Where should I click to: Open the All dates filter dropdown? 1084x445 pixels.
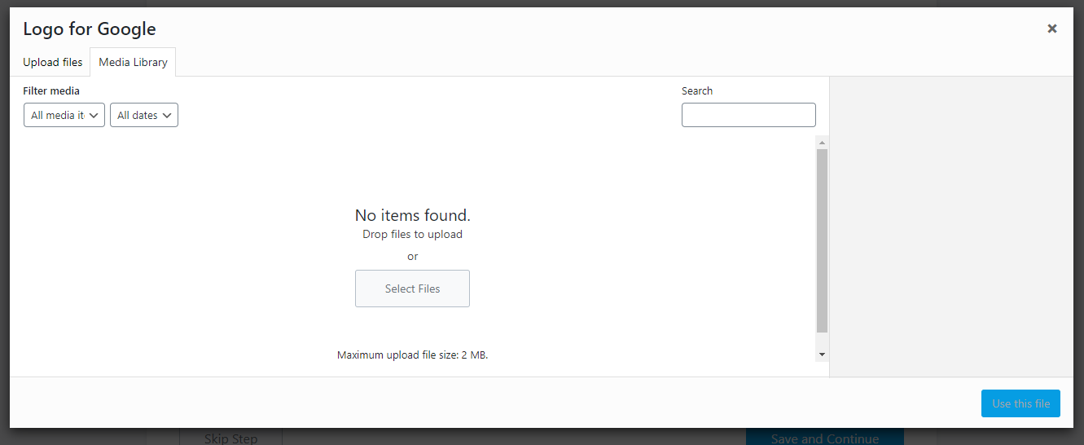[144, 115]
